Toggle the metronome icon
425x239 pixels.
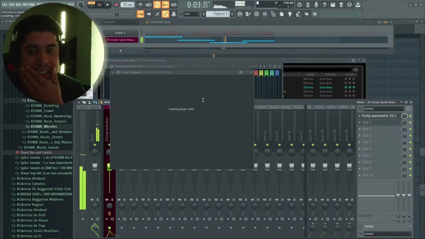point(140,5)
